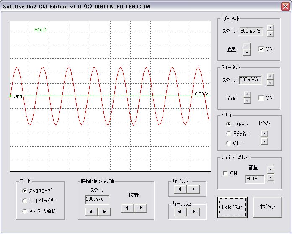Raise the trigger level with up arrow
The height and width of the screenshot is (234, 292).
(x=264, y=134)
